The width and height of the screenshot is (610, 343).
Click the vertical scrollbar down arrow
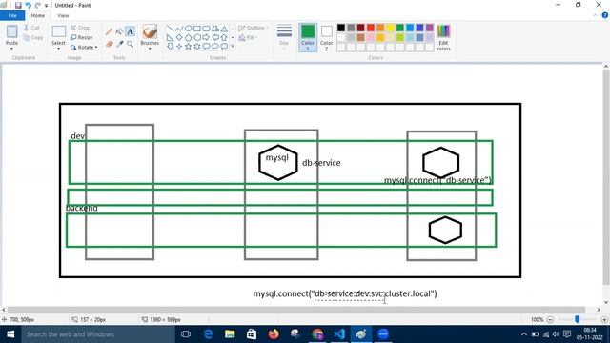[606, 302]
